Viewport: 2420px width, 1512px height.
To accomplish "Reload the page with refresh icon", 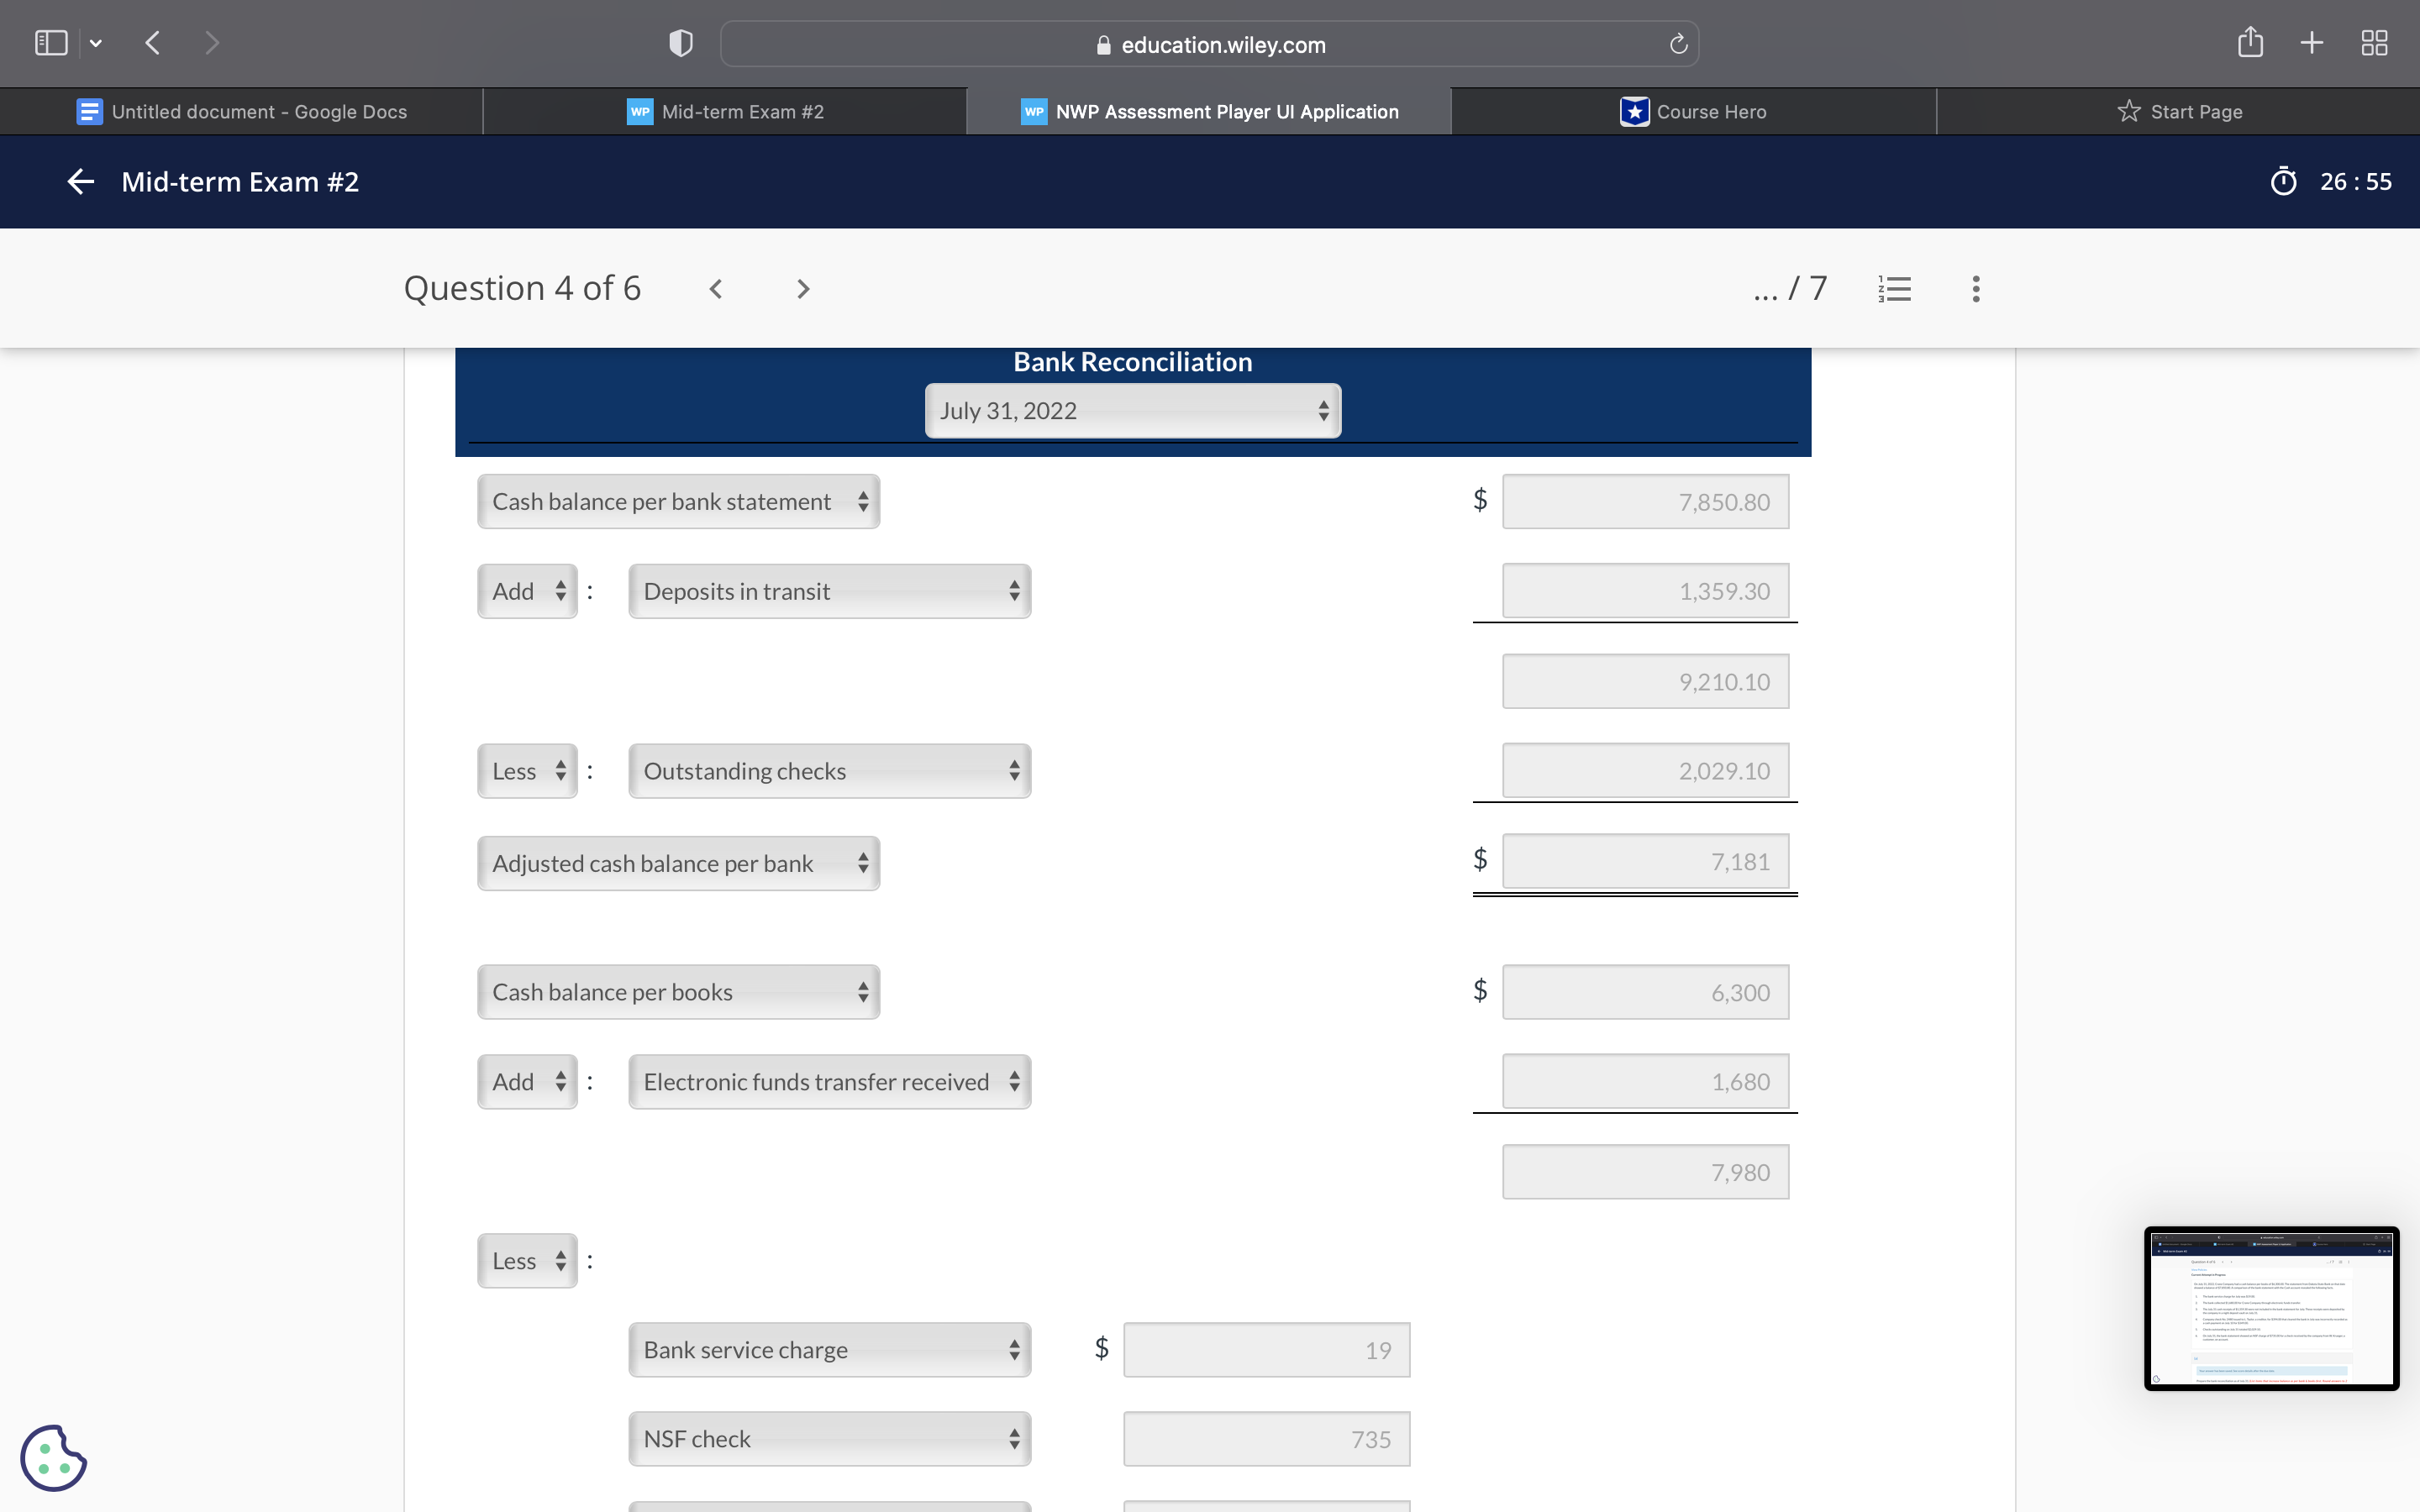I will (x=1678, y=44).
